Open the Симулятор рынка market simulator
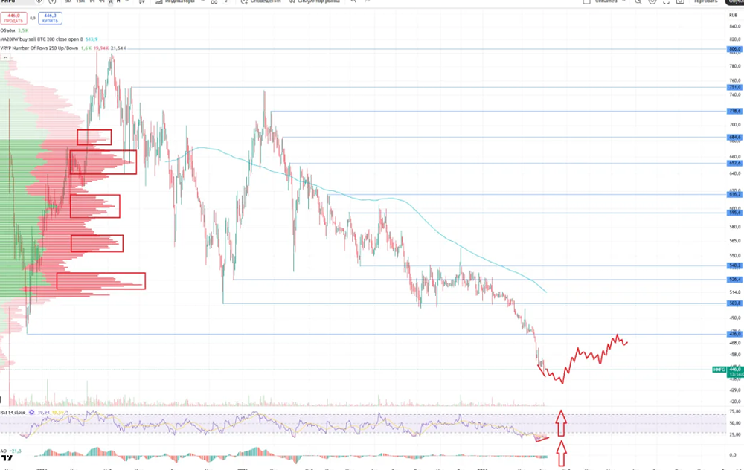 pos(314,2)
